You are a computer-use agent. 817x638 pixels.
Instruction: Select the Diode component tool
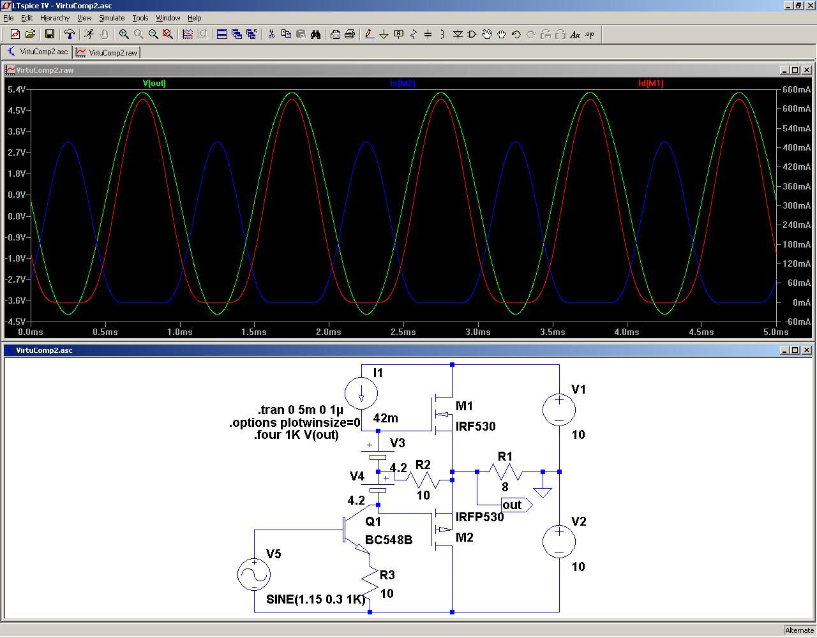[x=458, y=34]
